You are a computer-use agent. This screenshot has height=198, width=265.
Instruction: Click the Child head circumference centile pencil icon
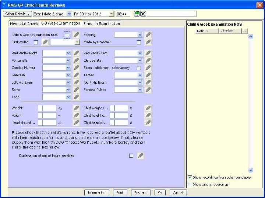[148, 123]
